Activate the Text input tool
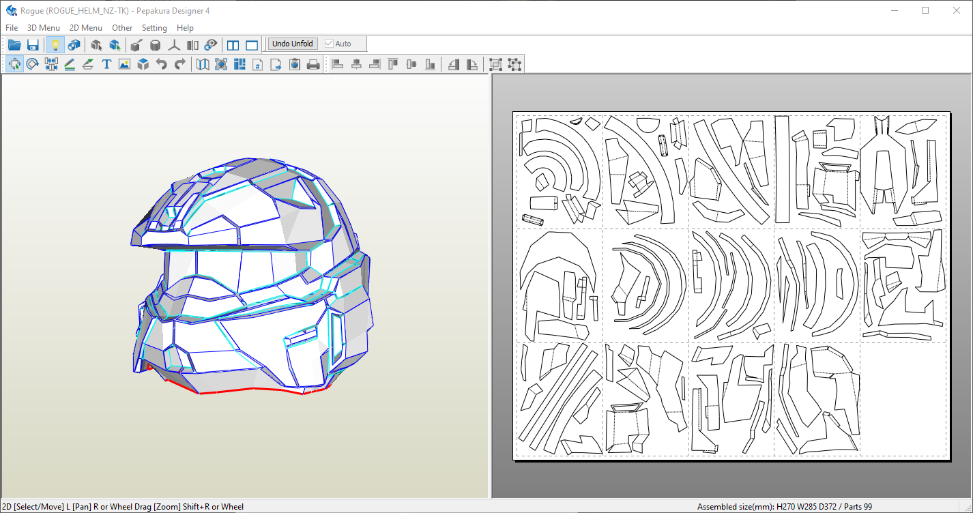The width and height of the screenshot is (973, 513). 106,65
